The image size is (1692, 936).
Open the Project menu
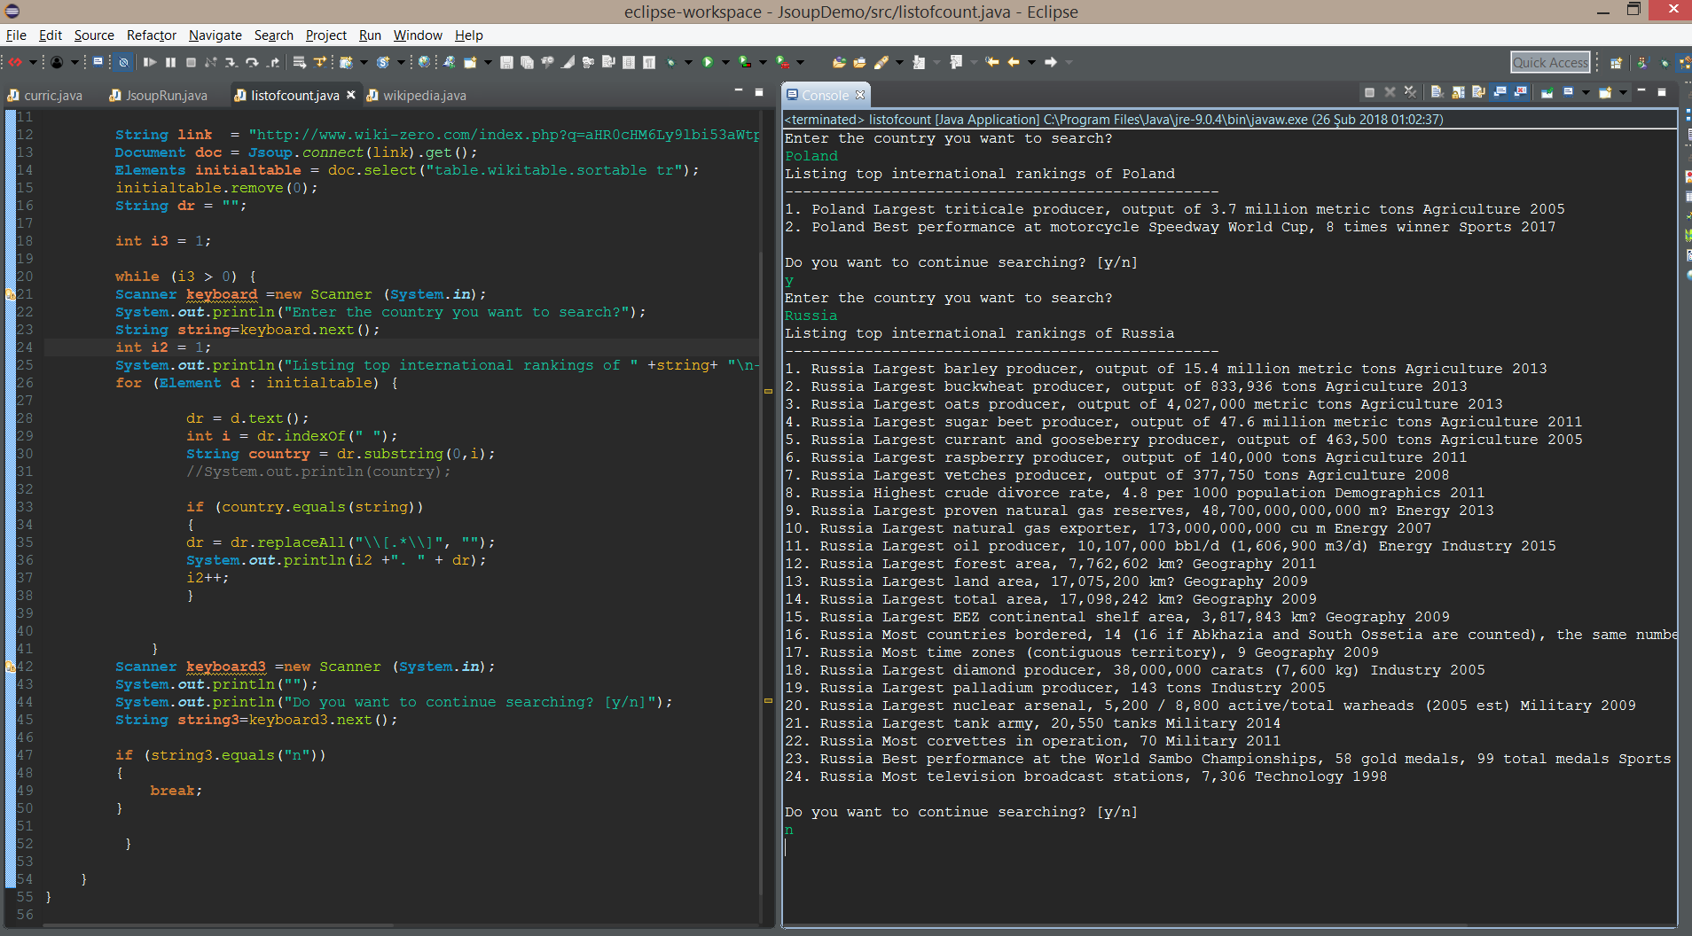click(326, 35)
